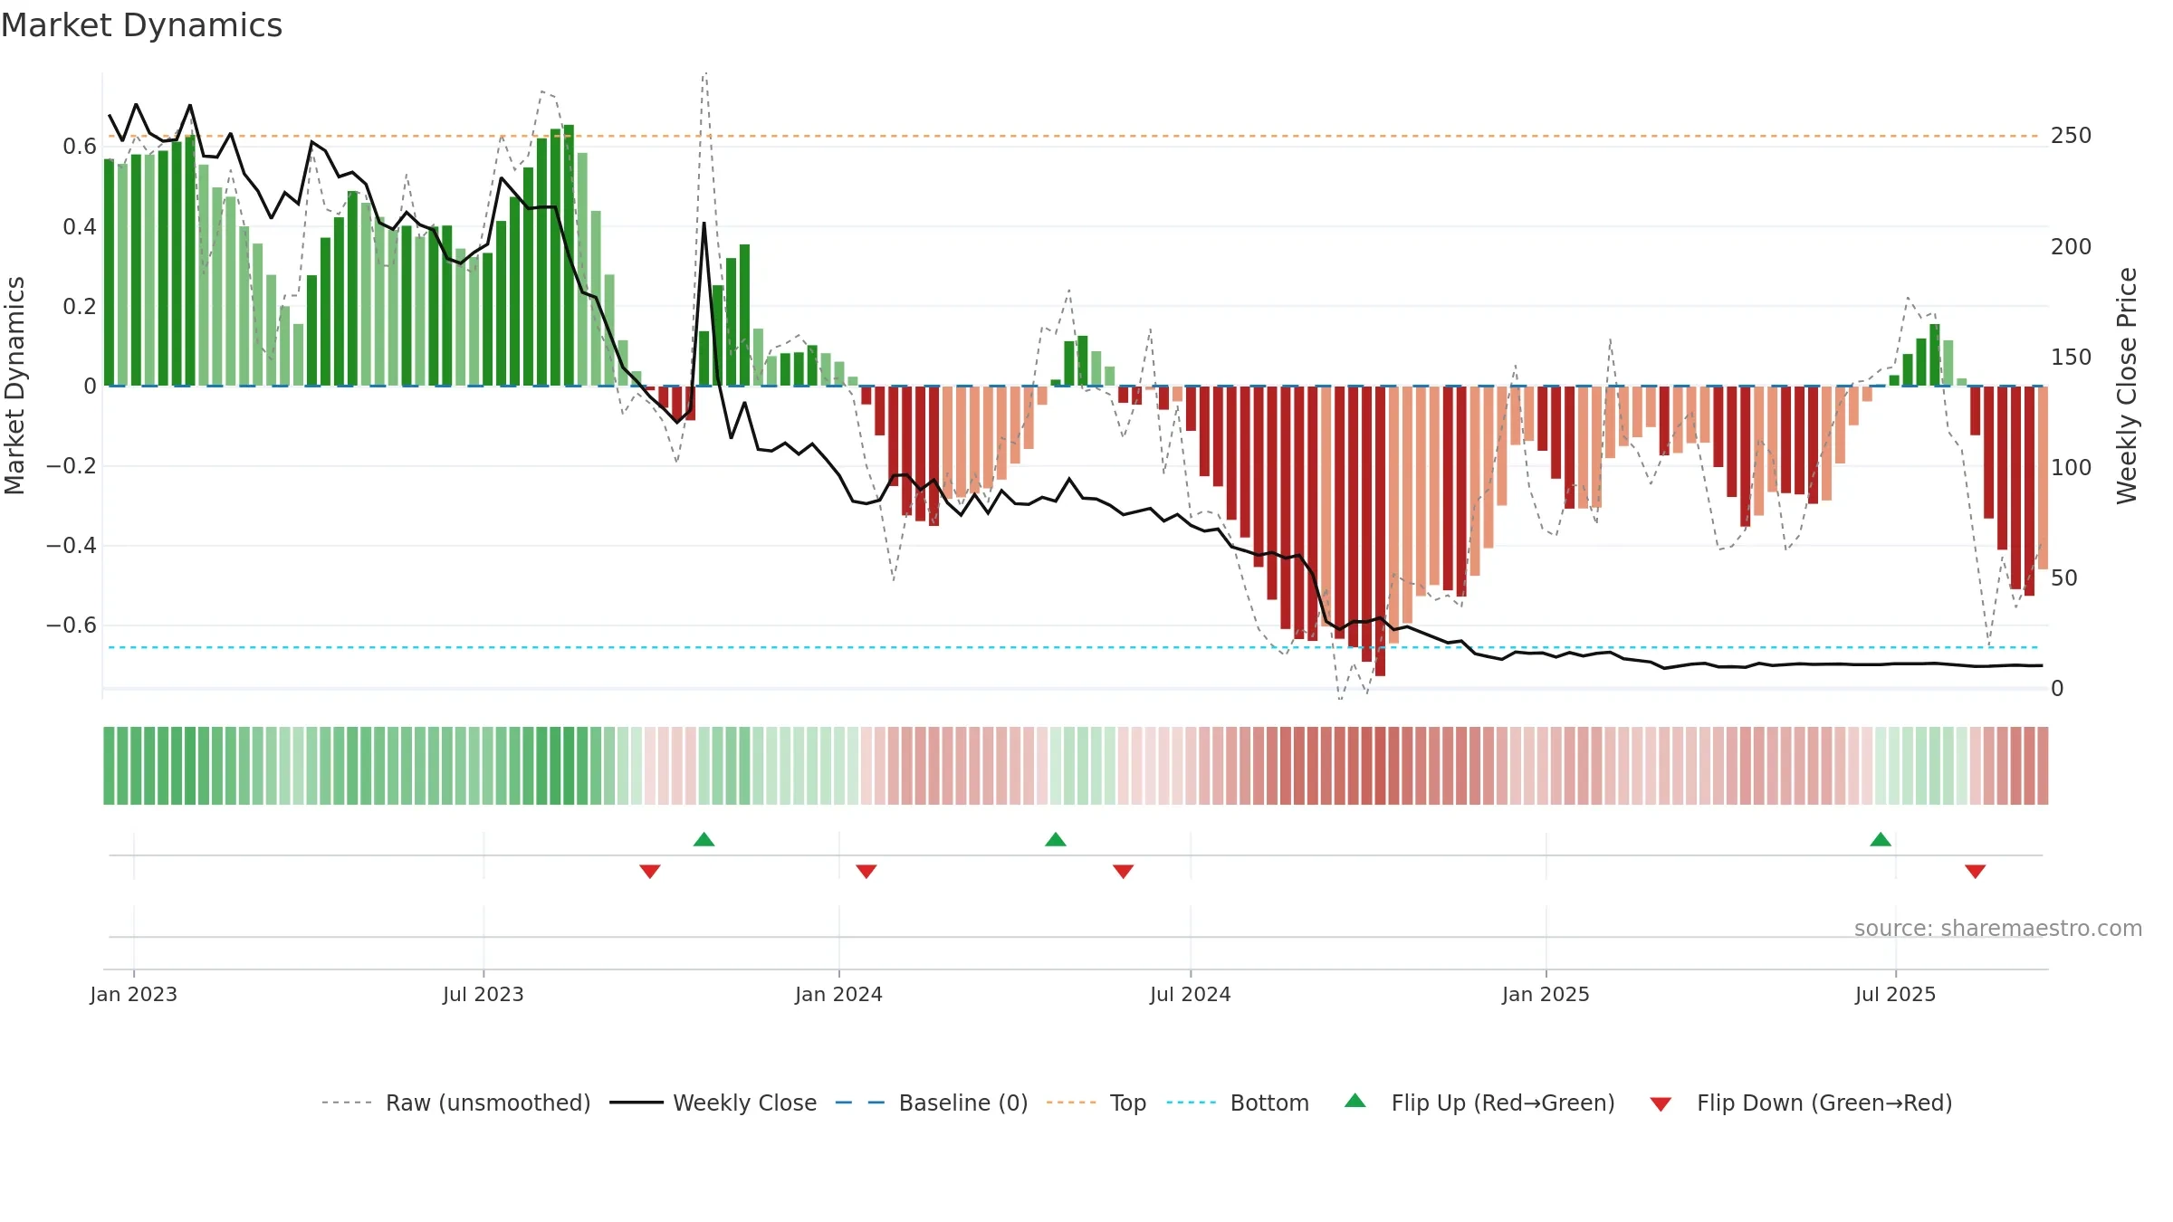Screen dimensions: 2173x1222
Task: Click the 50 tick on the price axis
Action: point(2064,578)
